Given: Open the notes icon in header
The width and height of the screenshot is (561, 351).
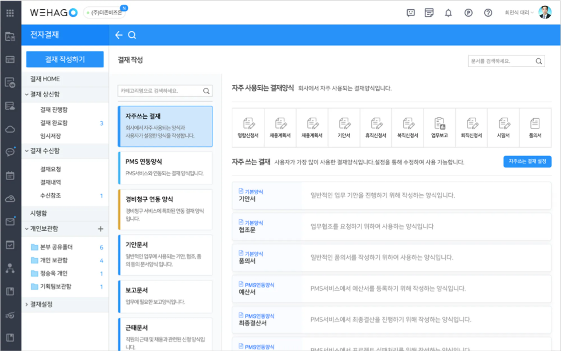Looking at the screenshot, I should tap(429, 13).
